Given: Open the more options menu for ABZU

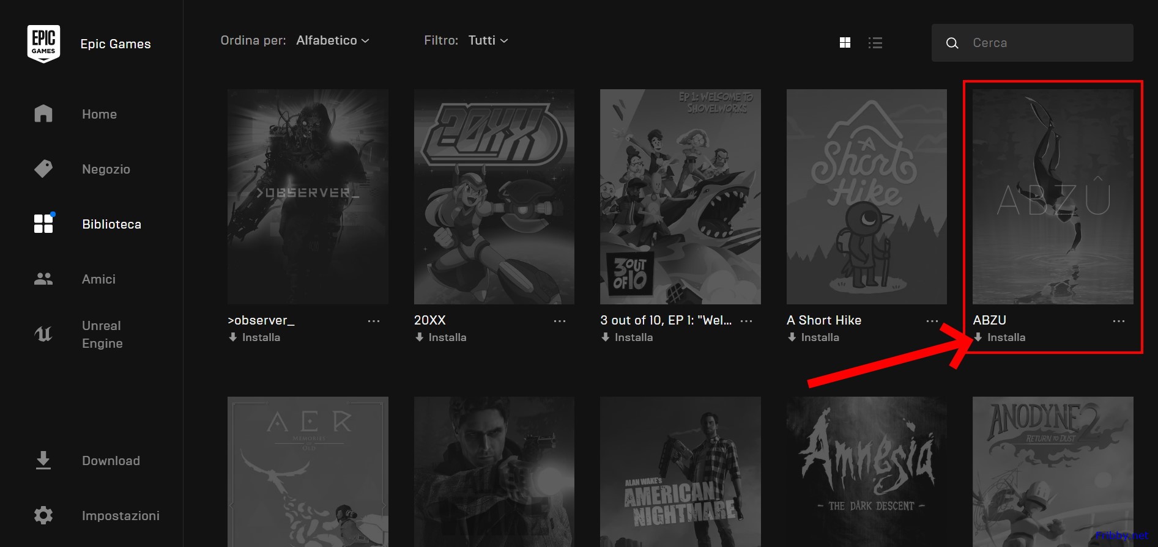Looking at the screenshot, I should click(x=1119, y=321).
